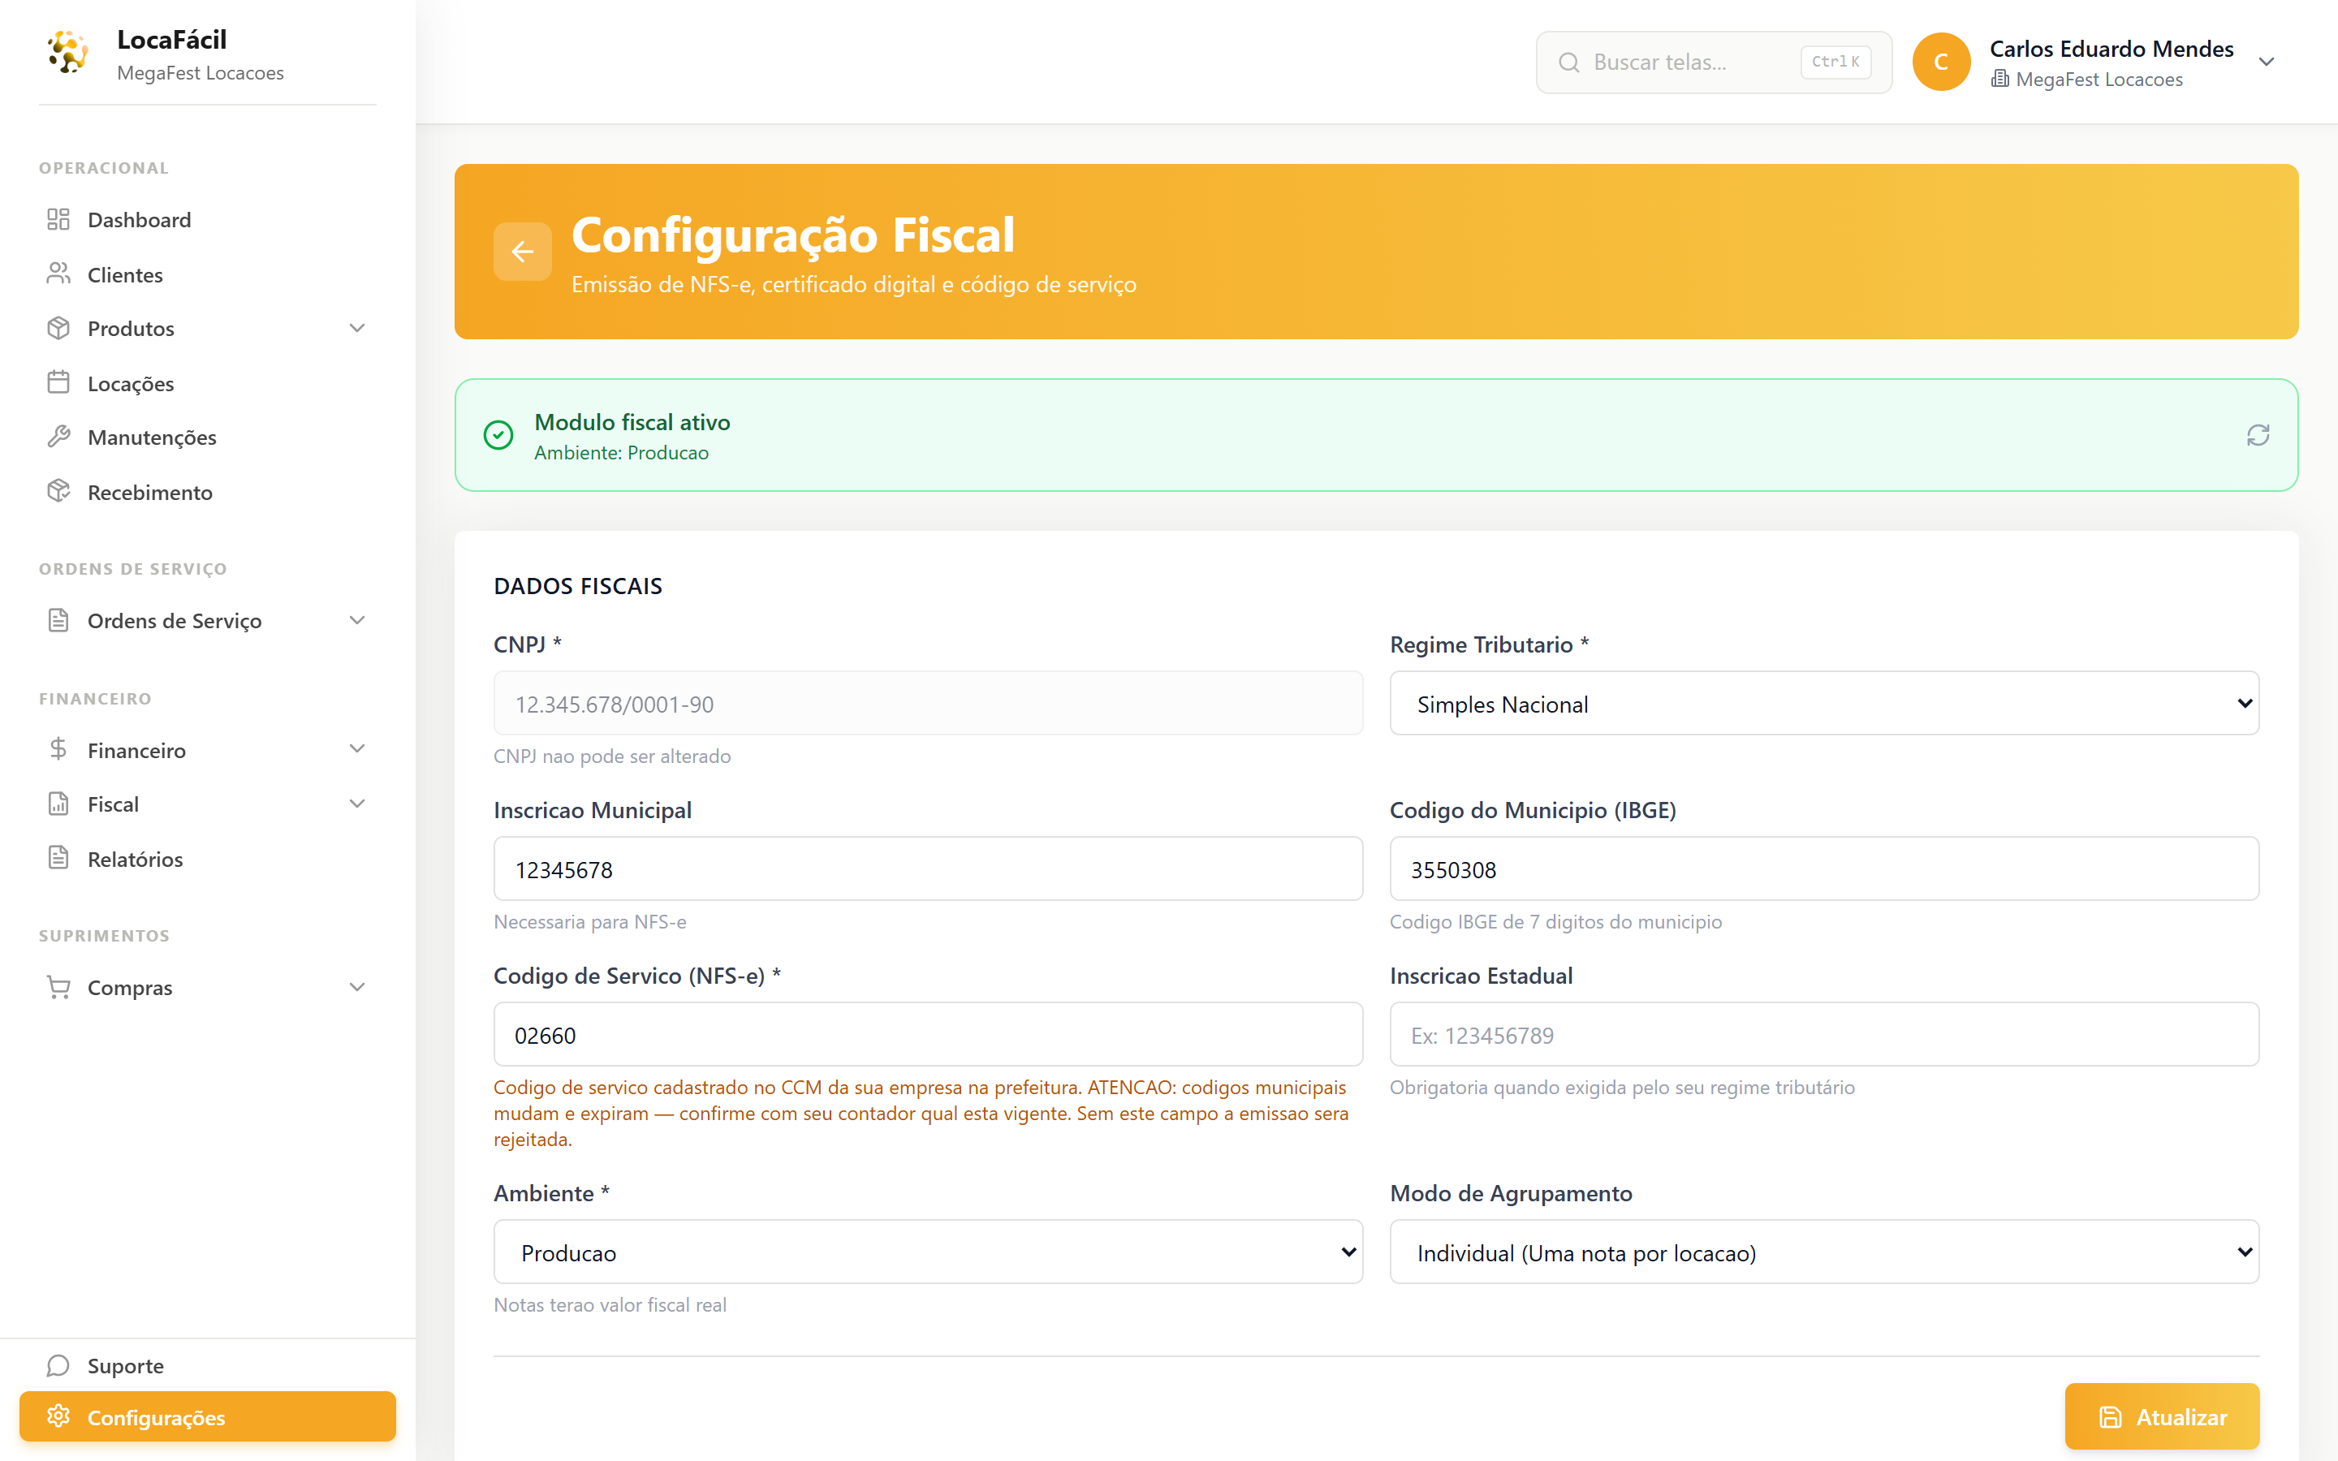Click the Codigo do Municipio IBGE field
Screen dimensions: 2338x1461
1824,868
